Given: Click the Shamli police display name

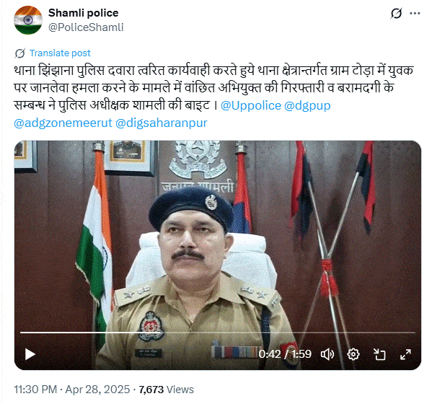Looking at the screenshot, I should pos(83,13).
